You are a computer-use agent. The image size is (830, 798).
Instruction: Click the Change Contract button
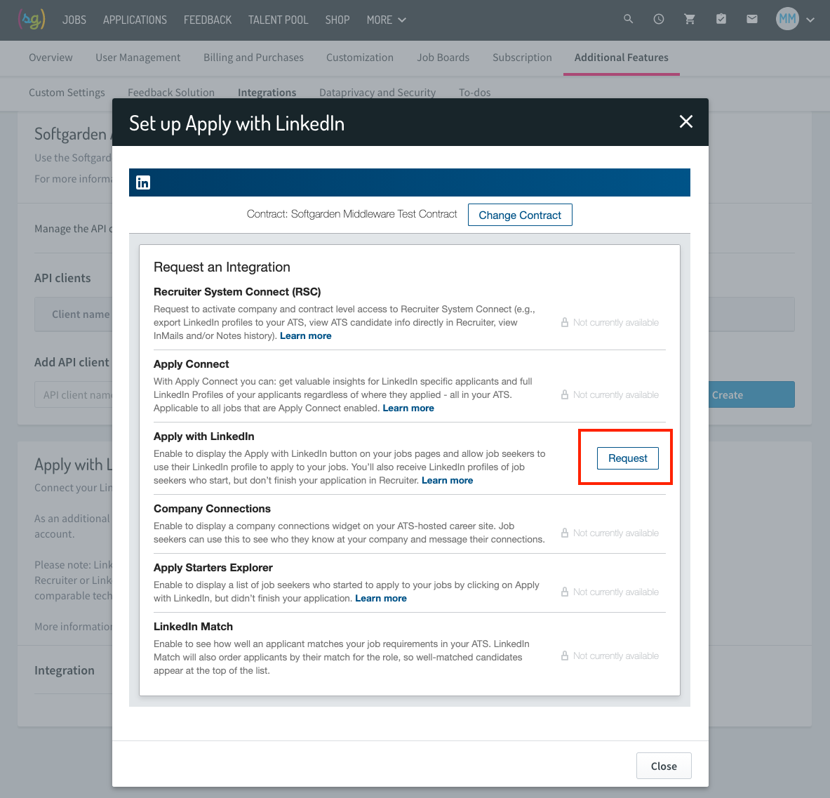[x=520, y=215]
